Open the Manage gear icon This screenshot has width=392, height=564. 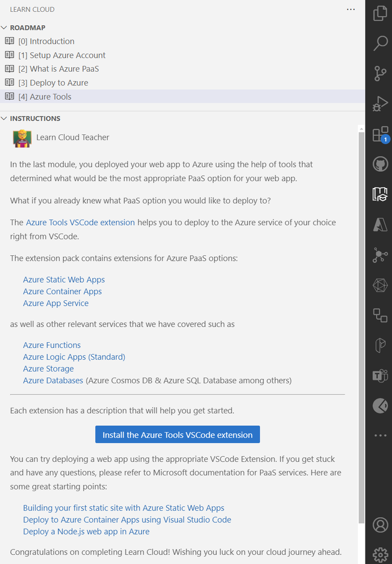(x=380, y=555)
